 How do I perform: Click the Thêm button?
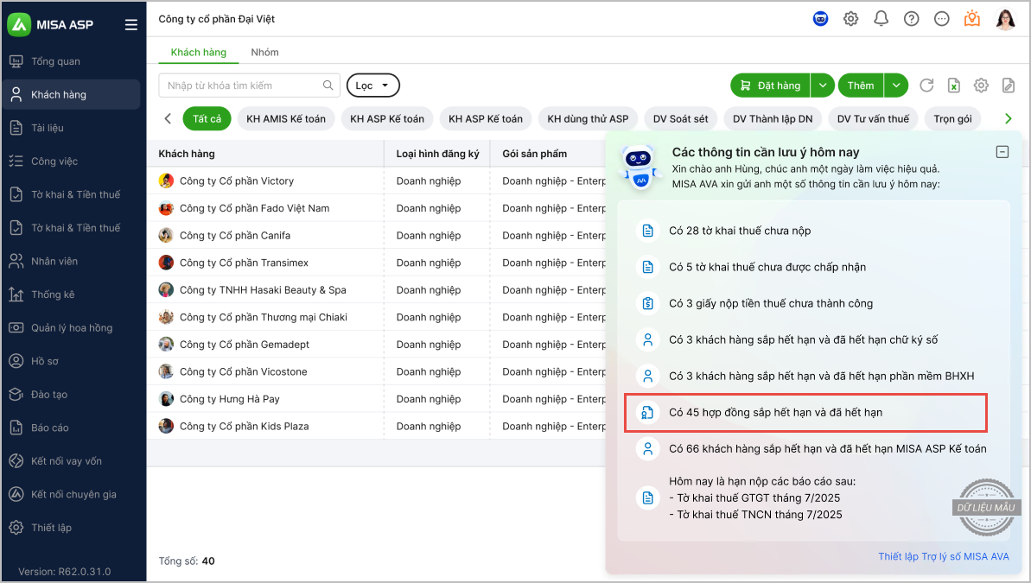pyautogui.click(x=861, y=86)
